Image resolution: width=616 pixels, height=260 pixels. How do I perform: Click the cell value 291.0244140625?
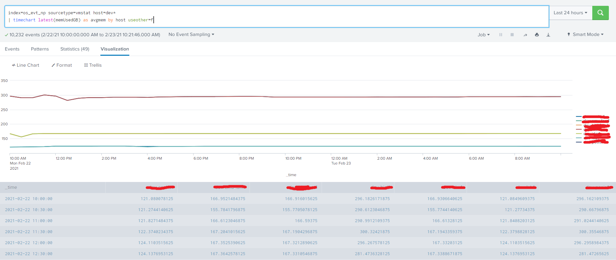coord(591,221)
